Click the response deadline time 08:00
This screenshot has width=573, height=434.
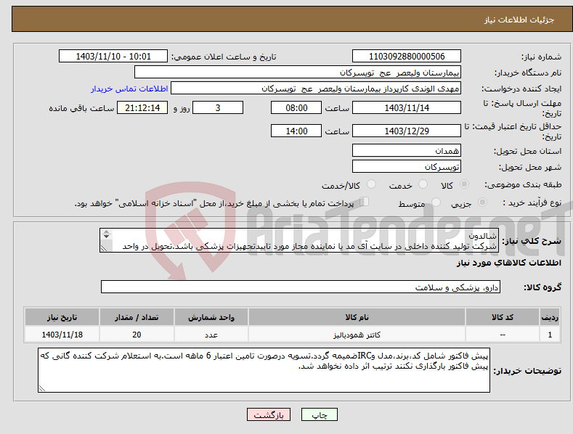click(x=296, y=107)
